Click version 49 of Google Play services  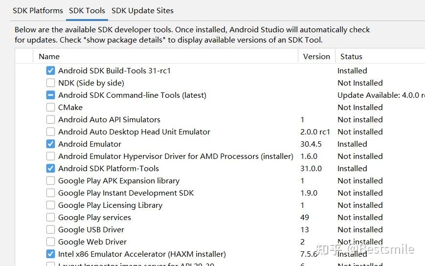coord(305,217)
